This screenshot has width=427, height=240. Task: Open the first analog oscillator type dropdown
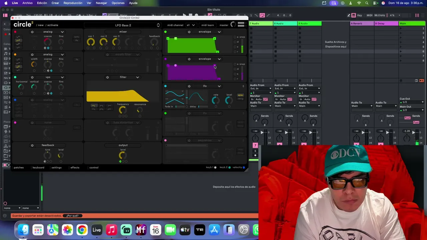tap(62, 32)
